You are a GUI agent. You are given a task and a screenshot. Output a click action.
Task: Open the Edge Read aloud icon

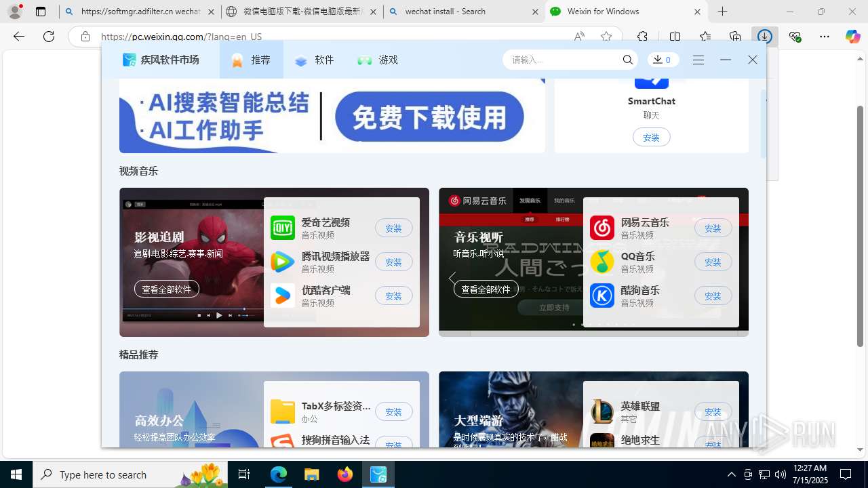click(579, 37)
